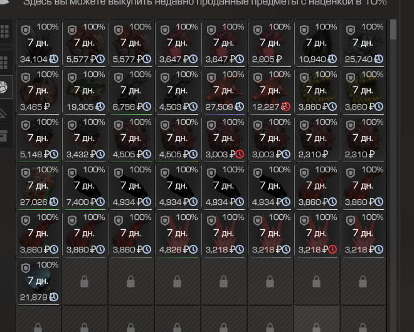The image size is (414, 332).
Task: Click the clock icon beside 21,879
Action: pyautogui.click(x=54, y=297)
